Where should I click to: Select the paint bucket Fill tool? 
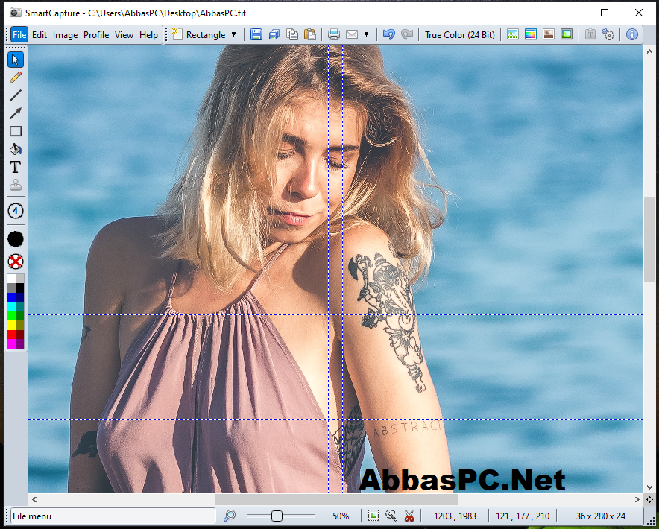pos(16,149)
